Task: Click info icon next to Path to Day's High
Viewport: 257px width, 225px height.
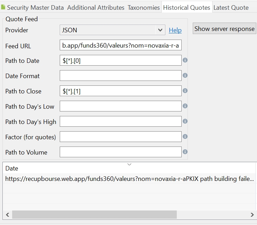Action: click(x=185, y=121)
